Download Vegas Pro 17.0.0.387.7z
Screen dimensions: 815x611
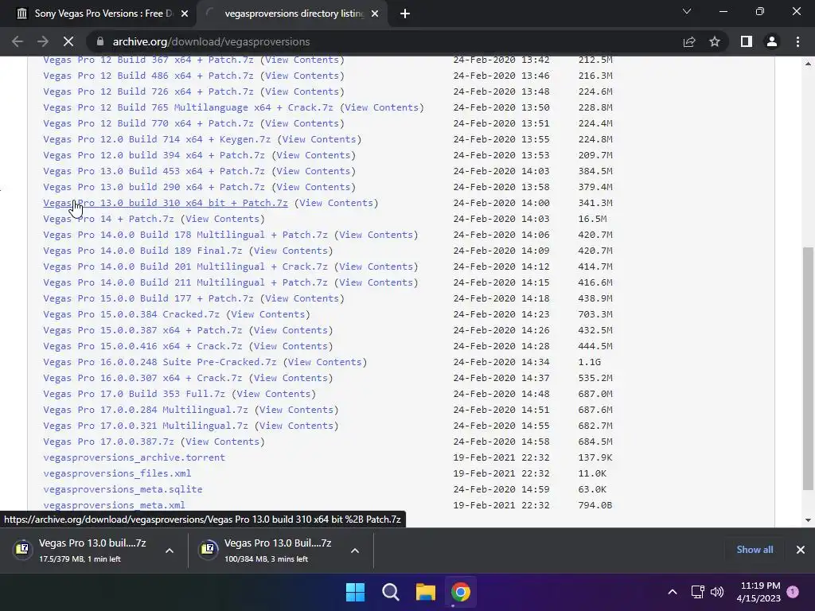[108, 442]
